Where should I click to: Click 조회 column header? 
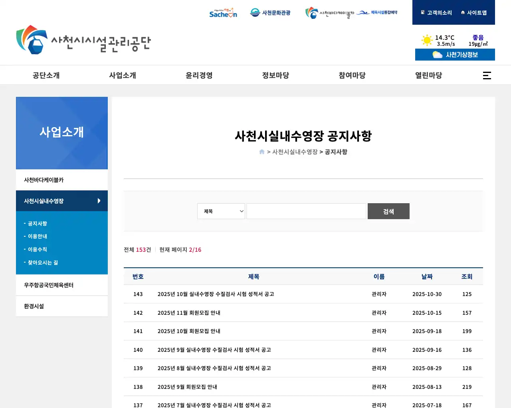click(467, 277)
